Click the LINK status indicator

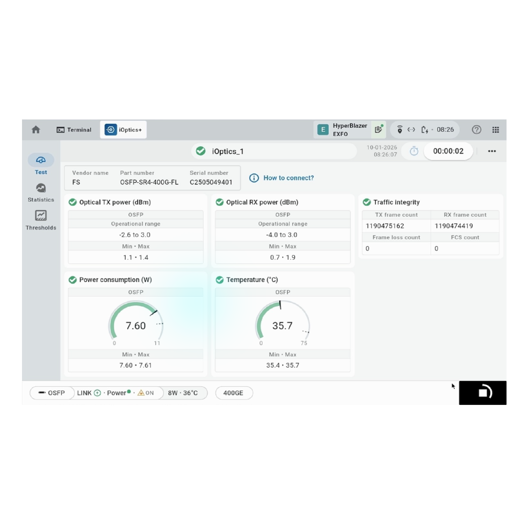89,393
